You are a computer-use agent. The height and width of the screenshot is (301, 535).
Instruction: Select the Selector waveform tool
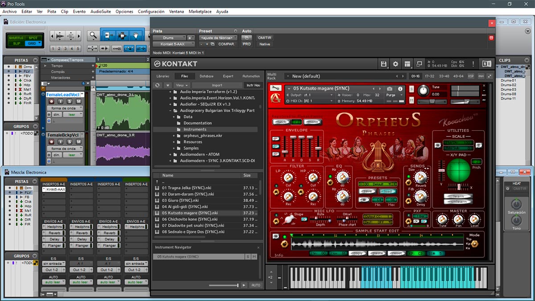tap(122, 35)
